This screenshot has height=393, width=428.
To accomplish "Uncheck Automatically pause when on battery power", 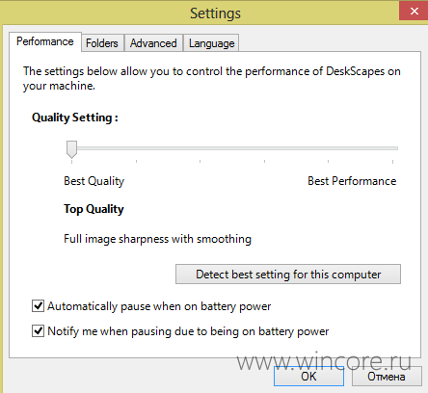I will (38, 306).
